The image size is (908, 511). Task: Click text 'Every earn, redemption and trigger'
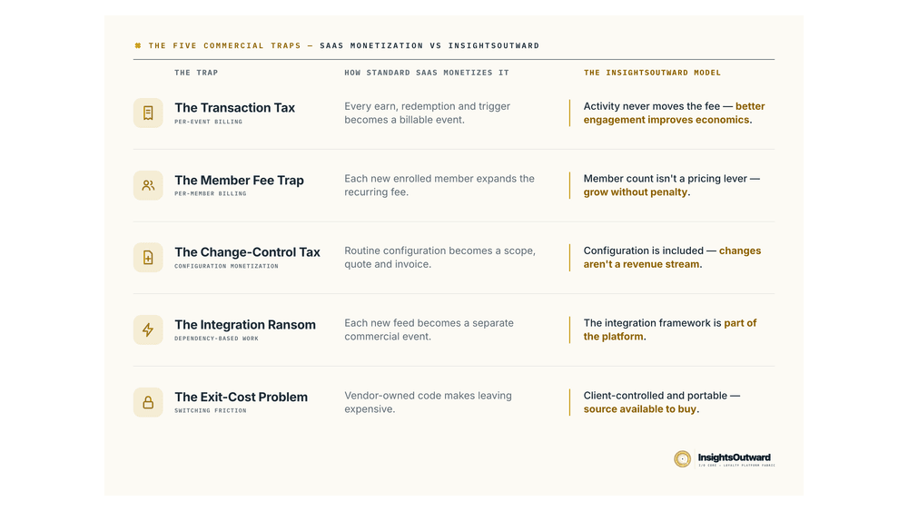[428, 106]
